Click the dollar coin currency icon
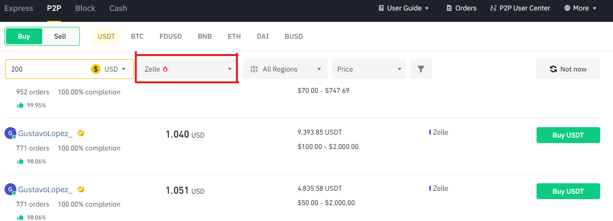Screen dimensions: 613x221 coord(96,69)
